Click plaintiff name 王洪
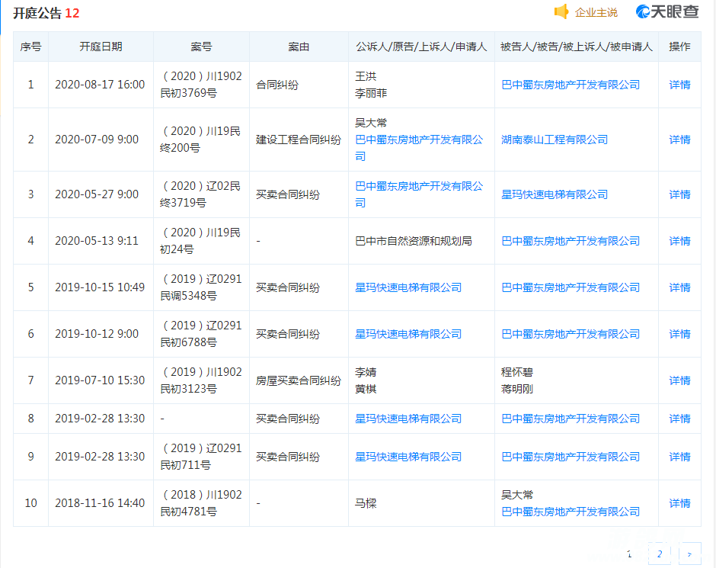 pyautogui.click(x=366, y=76)
